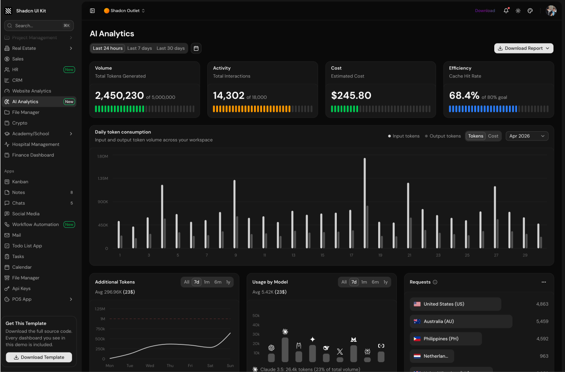
Task: Click the Crypto sidebar icon
Action: (7, 123)
